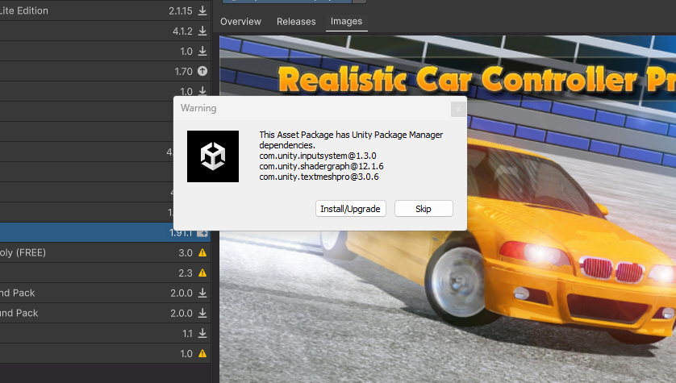Viewport: 676px width, 383px height.
Task: Click the update arrow icon beside version 1.70
Action: coord(202,71)
